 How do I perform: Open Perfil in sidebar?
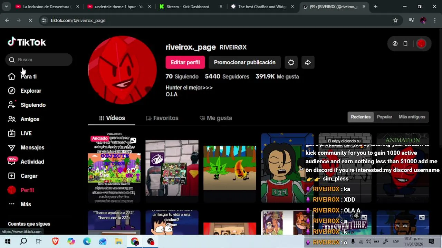pyautogui.click(x=21, y=190)
